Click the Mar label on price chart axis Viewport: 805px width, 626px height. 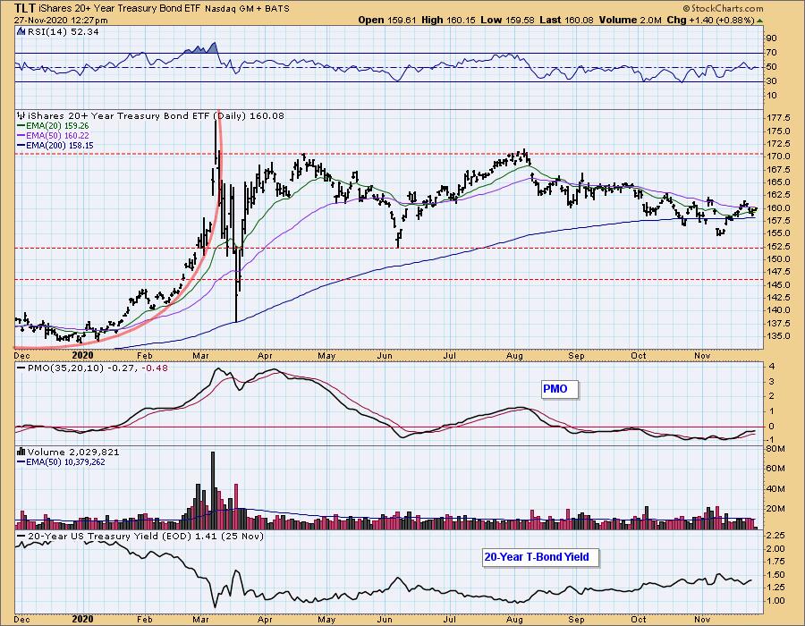[x=200, y=356]
